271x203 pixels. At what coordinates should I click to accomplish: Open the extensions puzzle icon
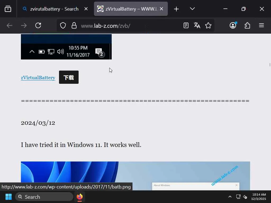pos(247,26)
